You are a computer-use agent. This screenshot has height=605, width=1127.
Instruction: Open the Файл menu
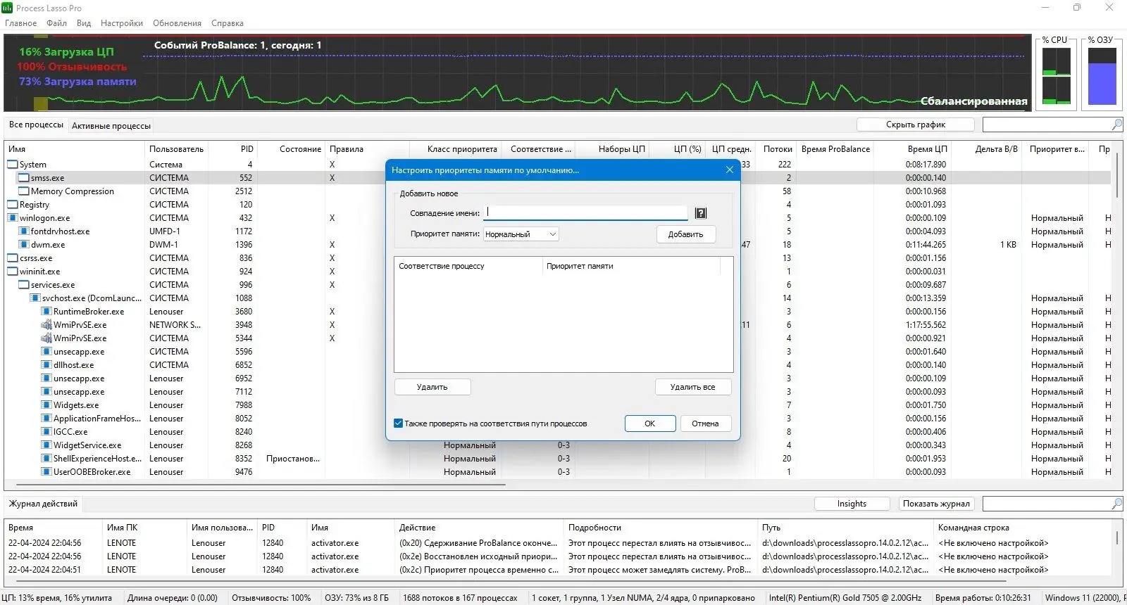coord(57,23)
